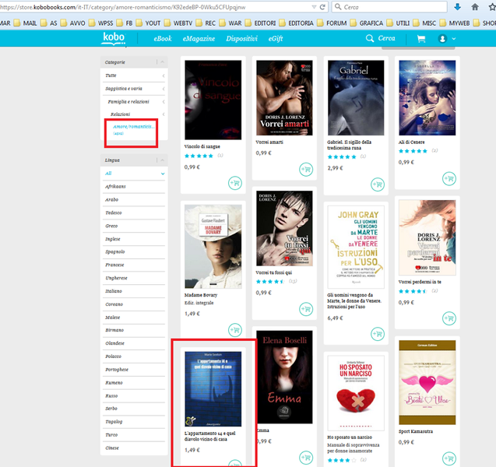The width and height of the screenshot is (496, 467).
Task: Open FORUM bookmarks folder
Action: (332, 23)
